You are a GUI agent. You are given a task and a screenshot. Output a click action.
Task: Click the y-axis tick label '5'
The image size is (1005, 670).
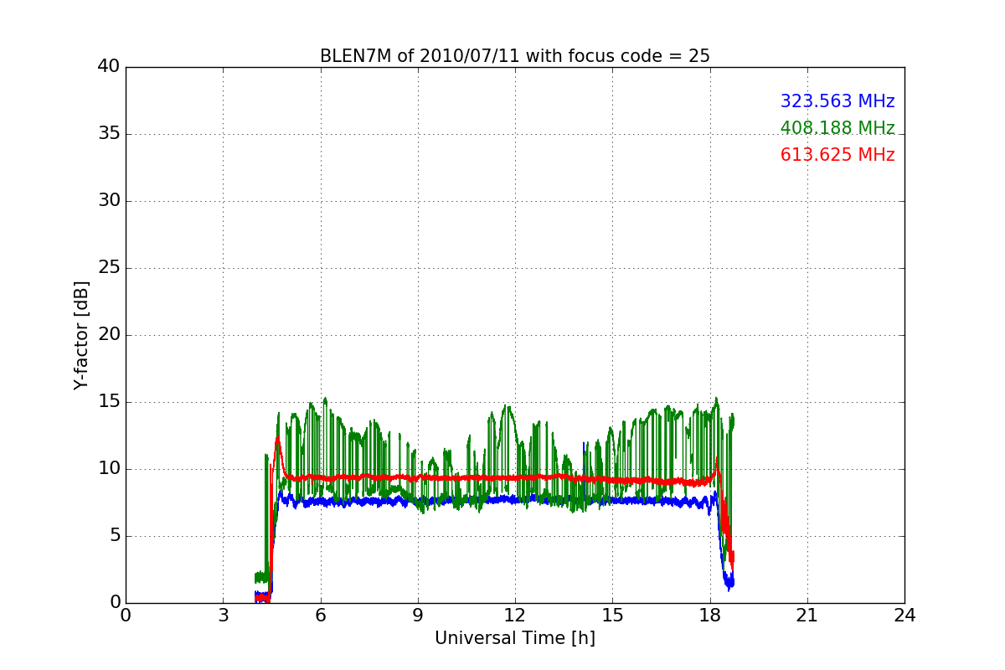[x=115, y=536]
